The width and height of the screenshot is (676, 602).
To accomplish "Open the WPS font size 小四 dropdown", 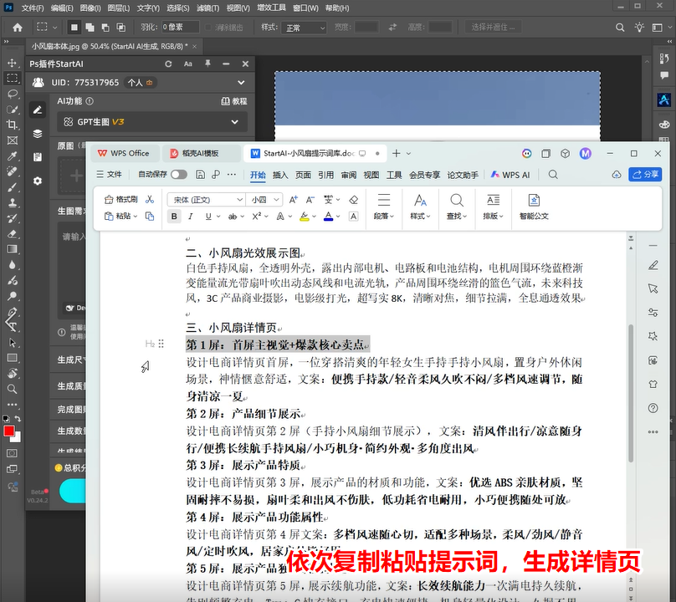I will (x=276, y=200).
